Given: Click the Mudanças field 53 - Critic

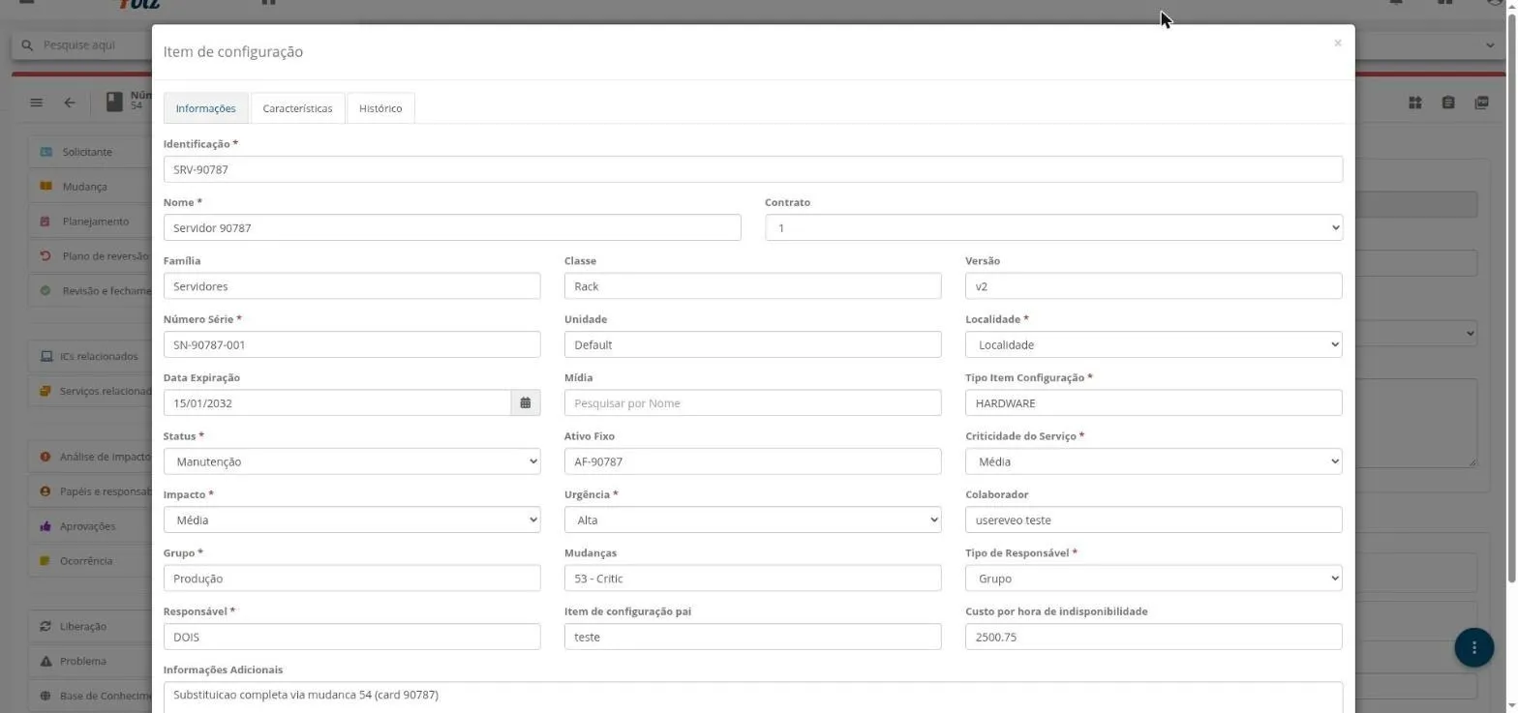Looking at the screenshot, I should click(x=752, y=579).
